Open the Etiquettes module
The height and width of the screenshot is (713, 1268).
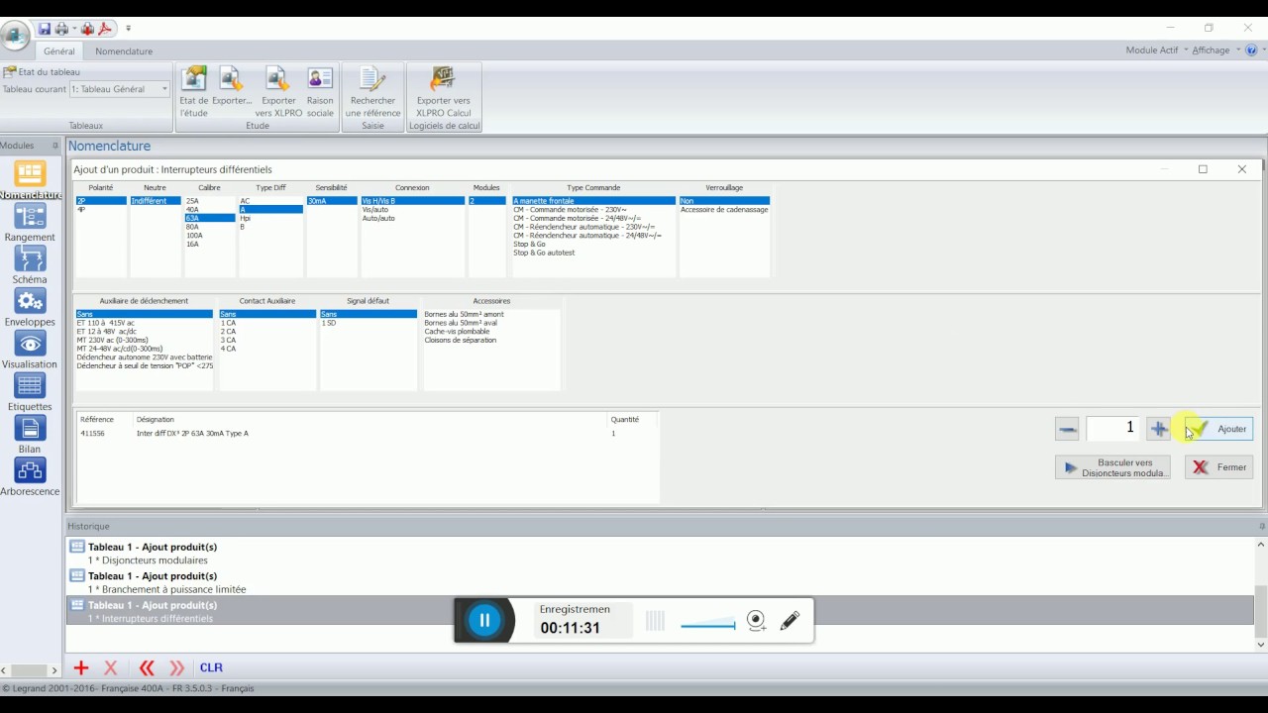pos(30,393)
